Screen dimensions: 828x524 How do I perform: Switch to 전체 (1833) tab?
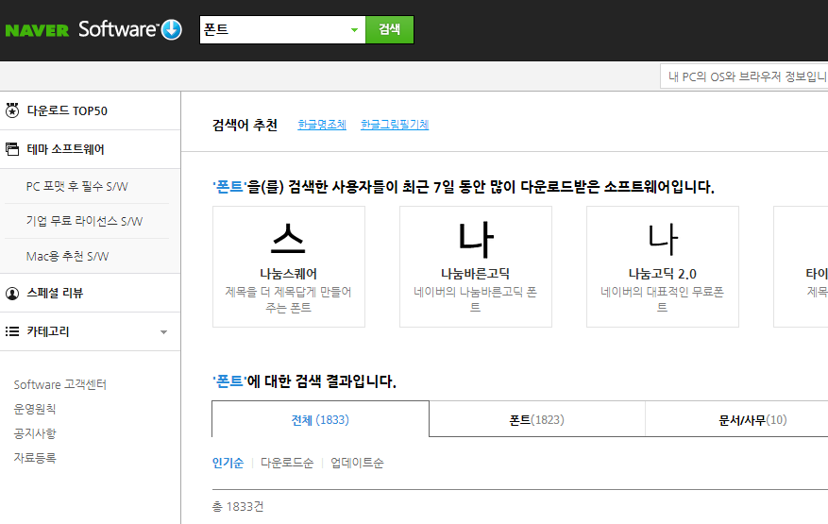click(x=321, y=419)
